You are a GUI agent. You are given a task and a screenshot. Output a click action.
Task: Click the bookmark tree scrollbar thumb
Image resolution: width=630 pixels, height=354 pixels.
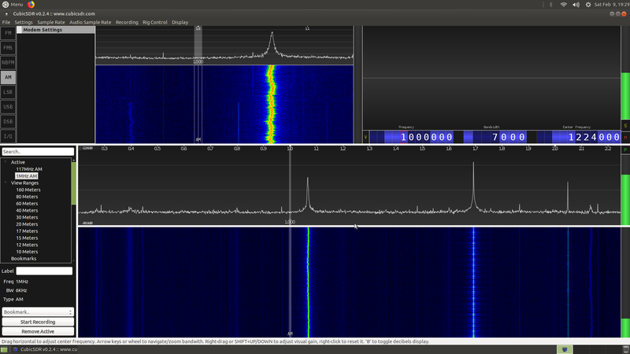(73, 183)
